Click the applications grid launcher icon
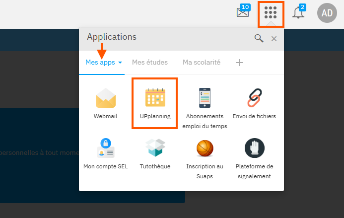344x218 pixels. [x=271, y=13]
